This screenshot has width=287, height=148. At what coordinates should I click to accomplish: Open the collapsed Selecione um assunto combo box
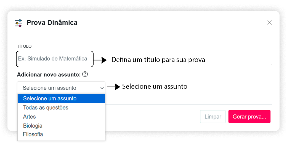point(61,88)
